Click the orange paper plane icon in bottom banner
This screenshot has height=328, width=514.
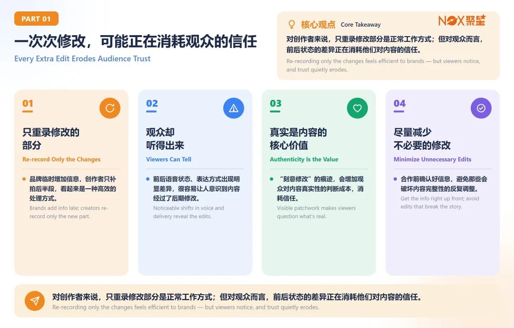point(35,301)
